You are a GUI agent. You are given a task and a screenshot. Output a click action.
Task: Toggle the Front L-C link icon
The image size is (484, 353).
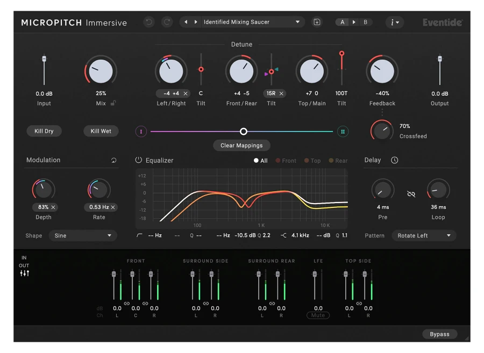(126, 304)
